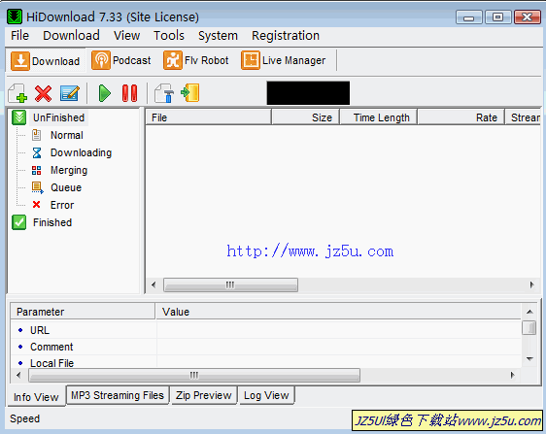546x434 pixels.
Task: Click the red X delete task icon
Action: pos(43,93)
